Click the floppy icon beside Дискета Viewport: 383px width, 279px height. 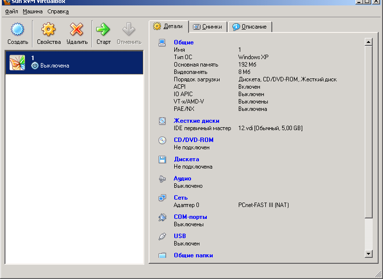click(x=162, y=159)
